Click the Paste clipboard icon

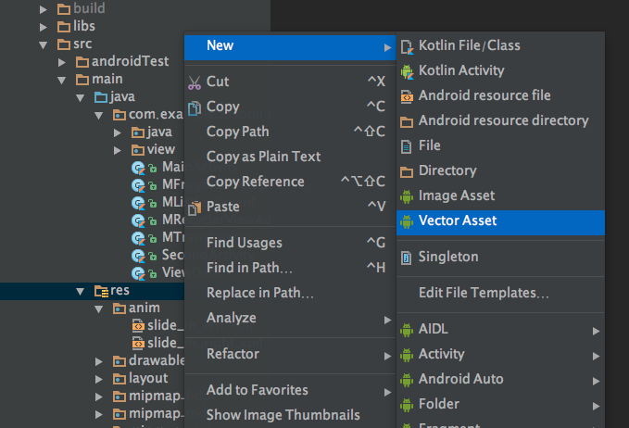point(195,207)
